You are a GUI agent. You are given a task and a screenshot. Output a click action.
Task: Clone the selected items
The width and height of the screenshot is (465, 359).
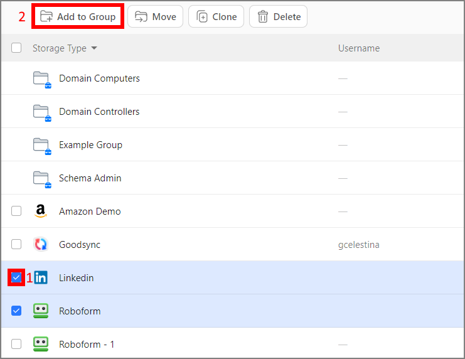coord(216,17)
